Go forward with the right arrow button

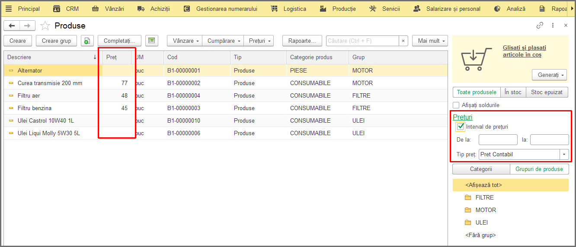[x=27, y=25]
